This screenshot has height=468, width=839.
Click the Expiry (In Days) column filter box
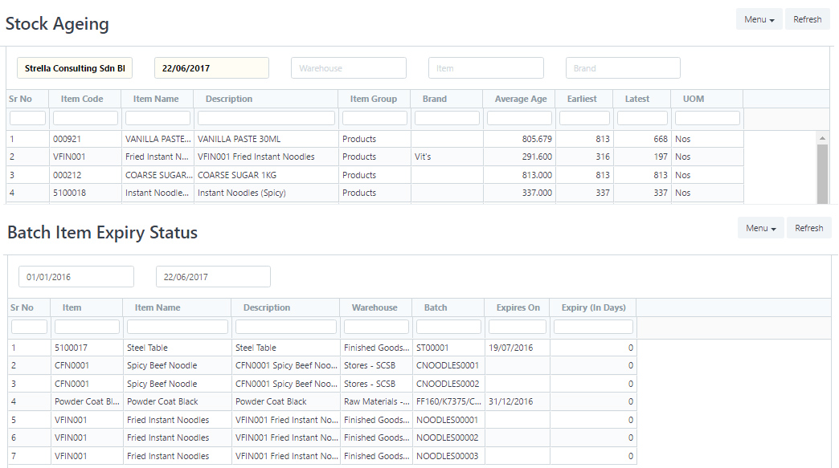593,327
